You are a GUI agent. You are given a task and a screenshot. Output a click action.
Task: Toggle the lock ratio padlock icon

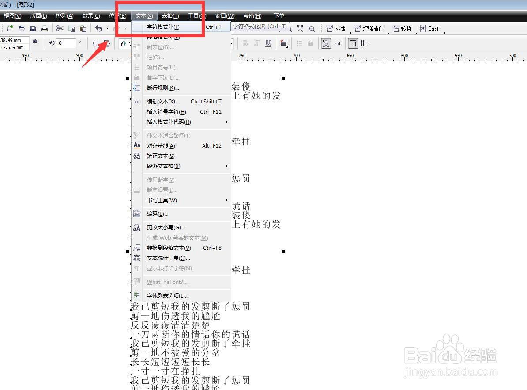pyautogui.click(x=34, y=41)
